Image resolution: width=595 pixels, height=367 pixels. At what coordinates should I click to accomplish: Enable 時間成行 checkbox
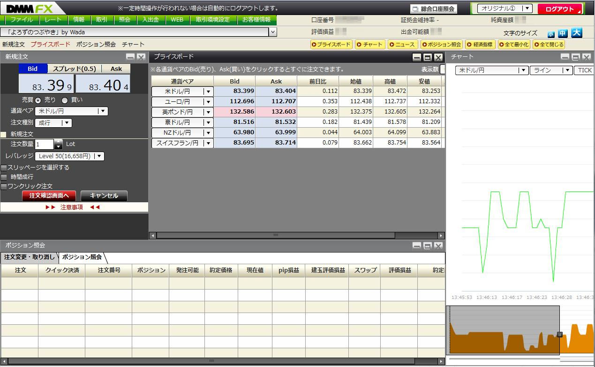(x=4, y=177)
